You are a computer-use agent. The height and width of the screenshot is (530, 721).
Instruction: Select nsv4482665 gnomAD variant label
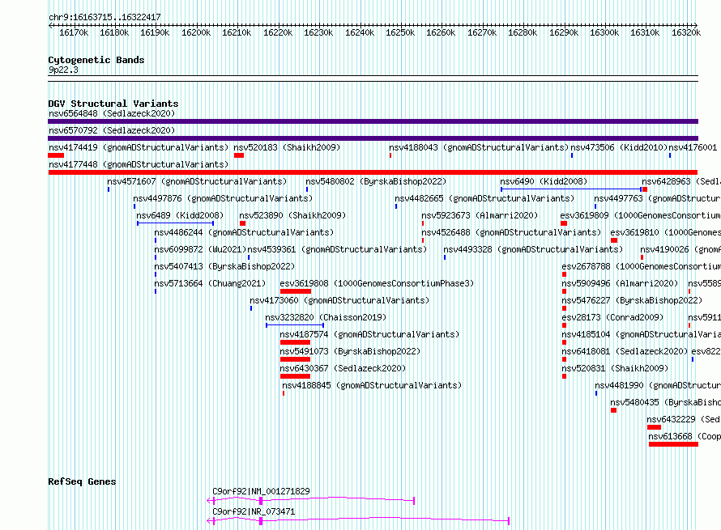pos(484,198)
